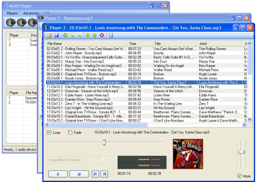Uncheck the Mute checkbox
This screenshot has height=182, width=256.
point(239,176)
